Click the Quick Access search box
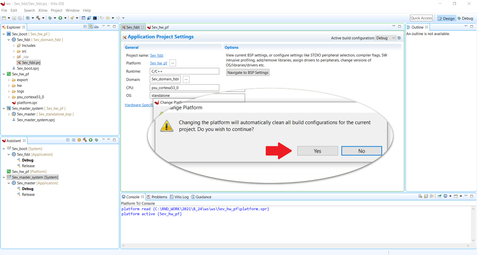The height and width of the screenshot is (255, 478). [421, 18]
